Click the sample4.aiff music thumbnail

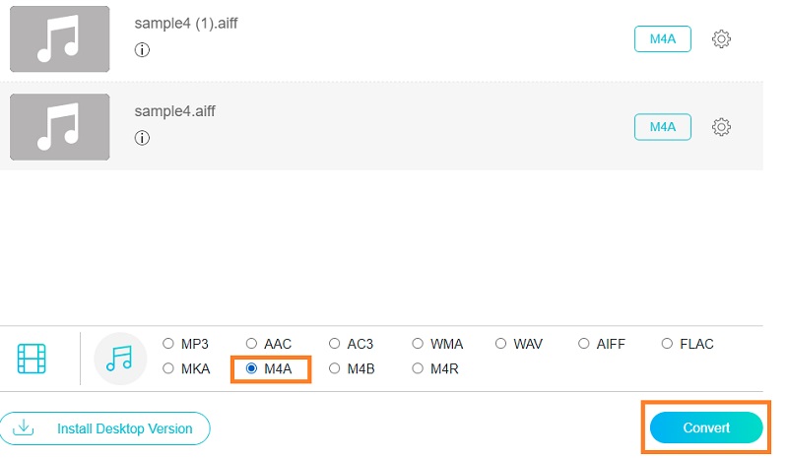pyautogui.click(x=59, y=127)
